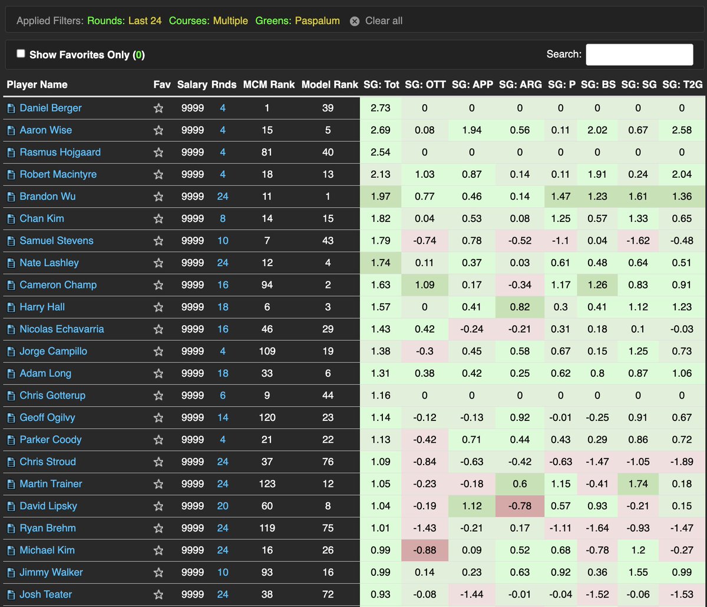Favorite Nicolas Echavarria with the star
The image size is (707, 607).
[x=158, y=329]
